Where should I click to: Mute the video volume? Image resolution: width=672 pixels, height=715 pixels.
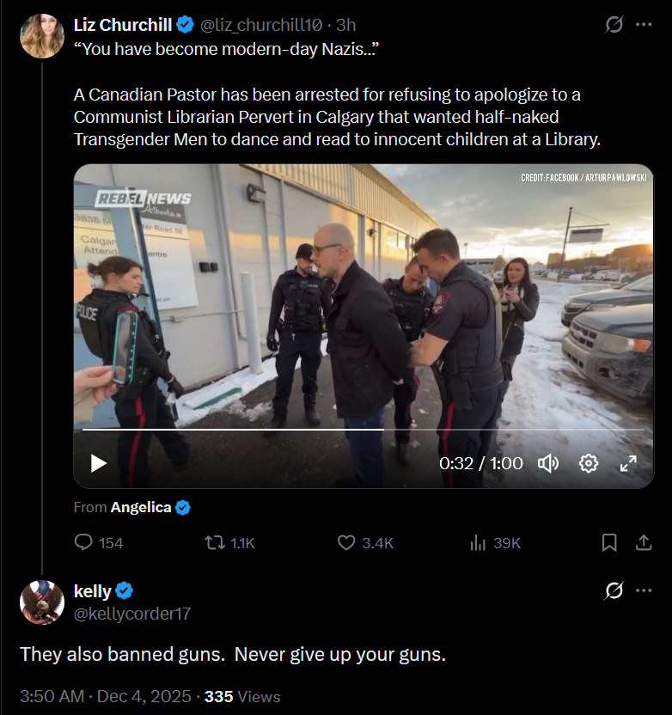[x=547, y=463]
